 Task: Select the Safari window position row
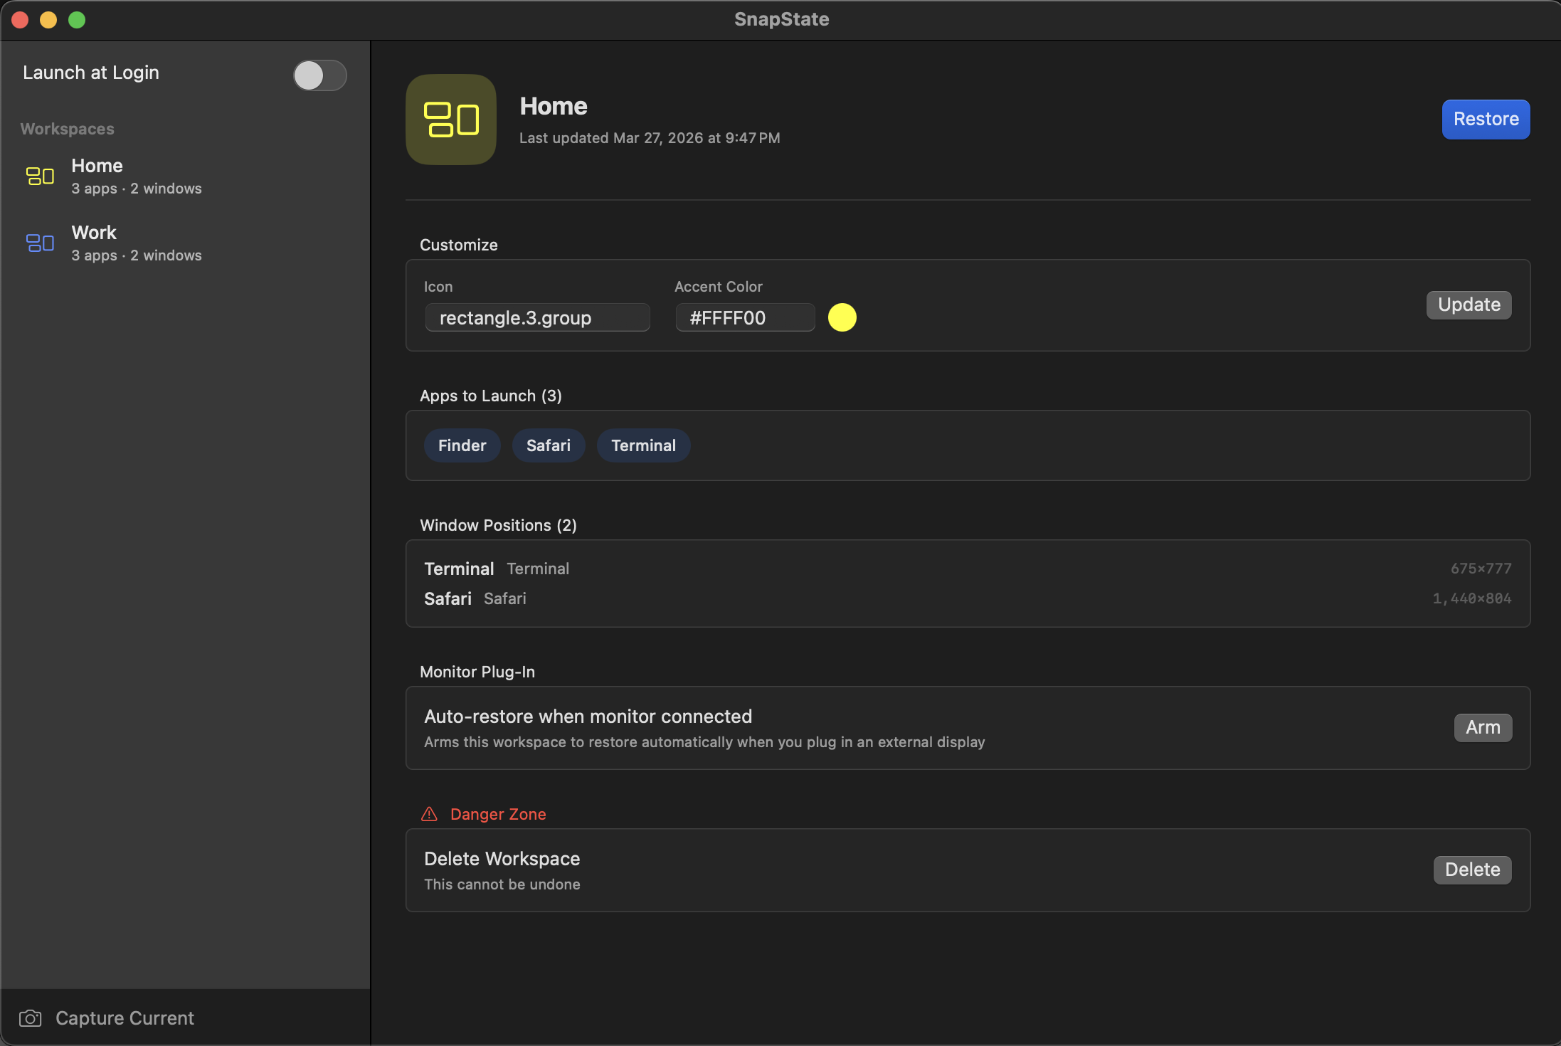(x=967, y=598)
